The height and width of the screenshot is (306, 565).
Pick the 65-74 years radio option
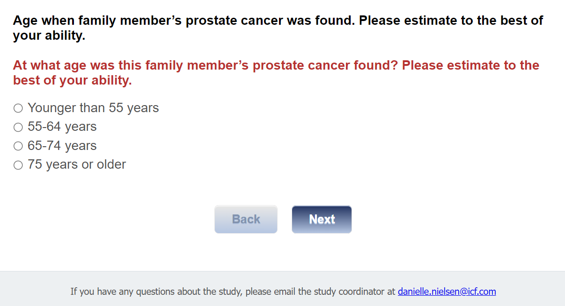point(18,146)
